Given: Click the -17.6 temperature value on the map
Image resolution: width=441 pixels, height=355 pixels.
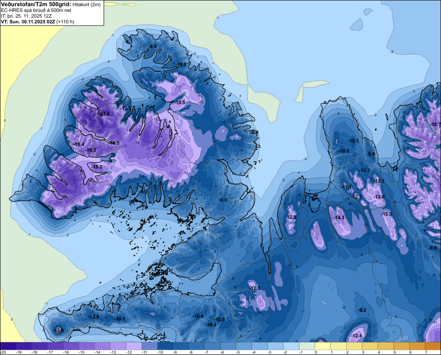Looking at the screenshot, I should click(105, 114).
